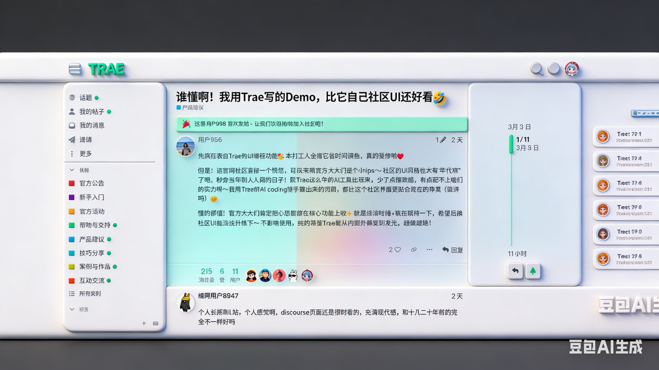The width and height of the screenshot is (659, 370).
Task: Open the hamburger sidebar menu icon
Action: point(75,69)
